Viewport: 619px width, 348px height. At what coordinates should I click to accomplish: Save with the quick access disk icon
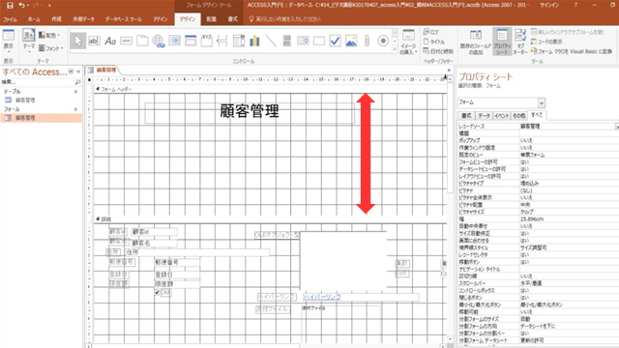(10, 5)
